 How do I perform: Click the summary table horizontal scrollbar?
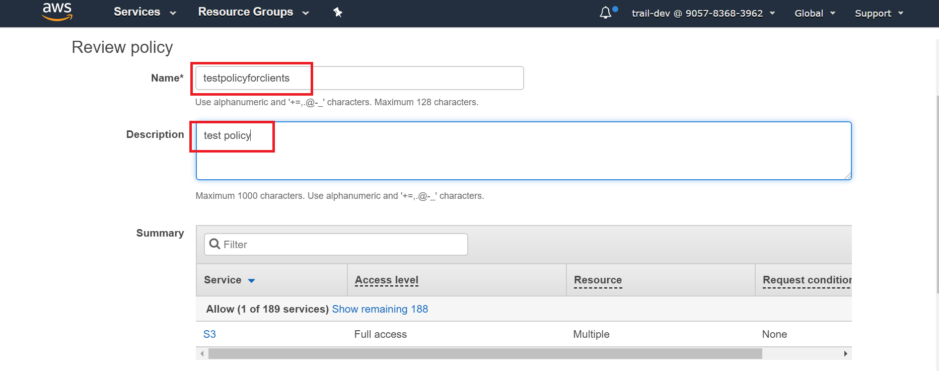click(485, 354)
